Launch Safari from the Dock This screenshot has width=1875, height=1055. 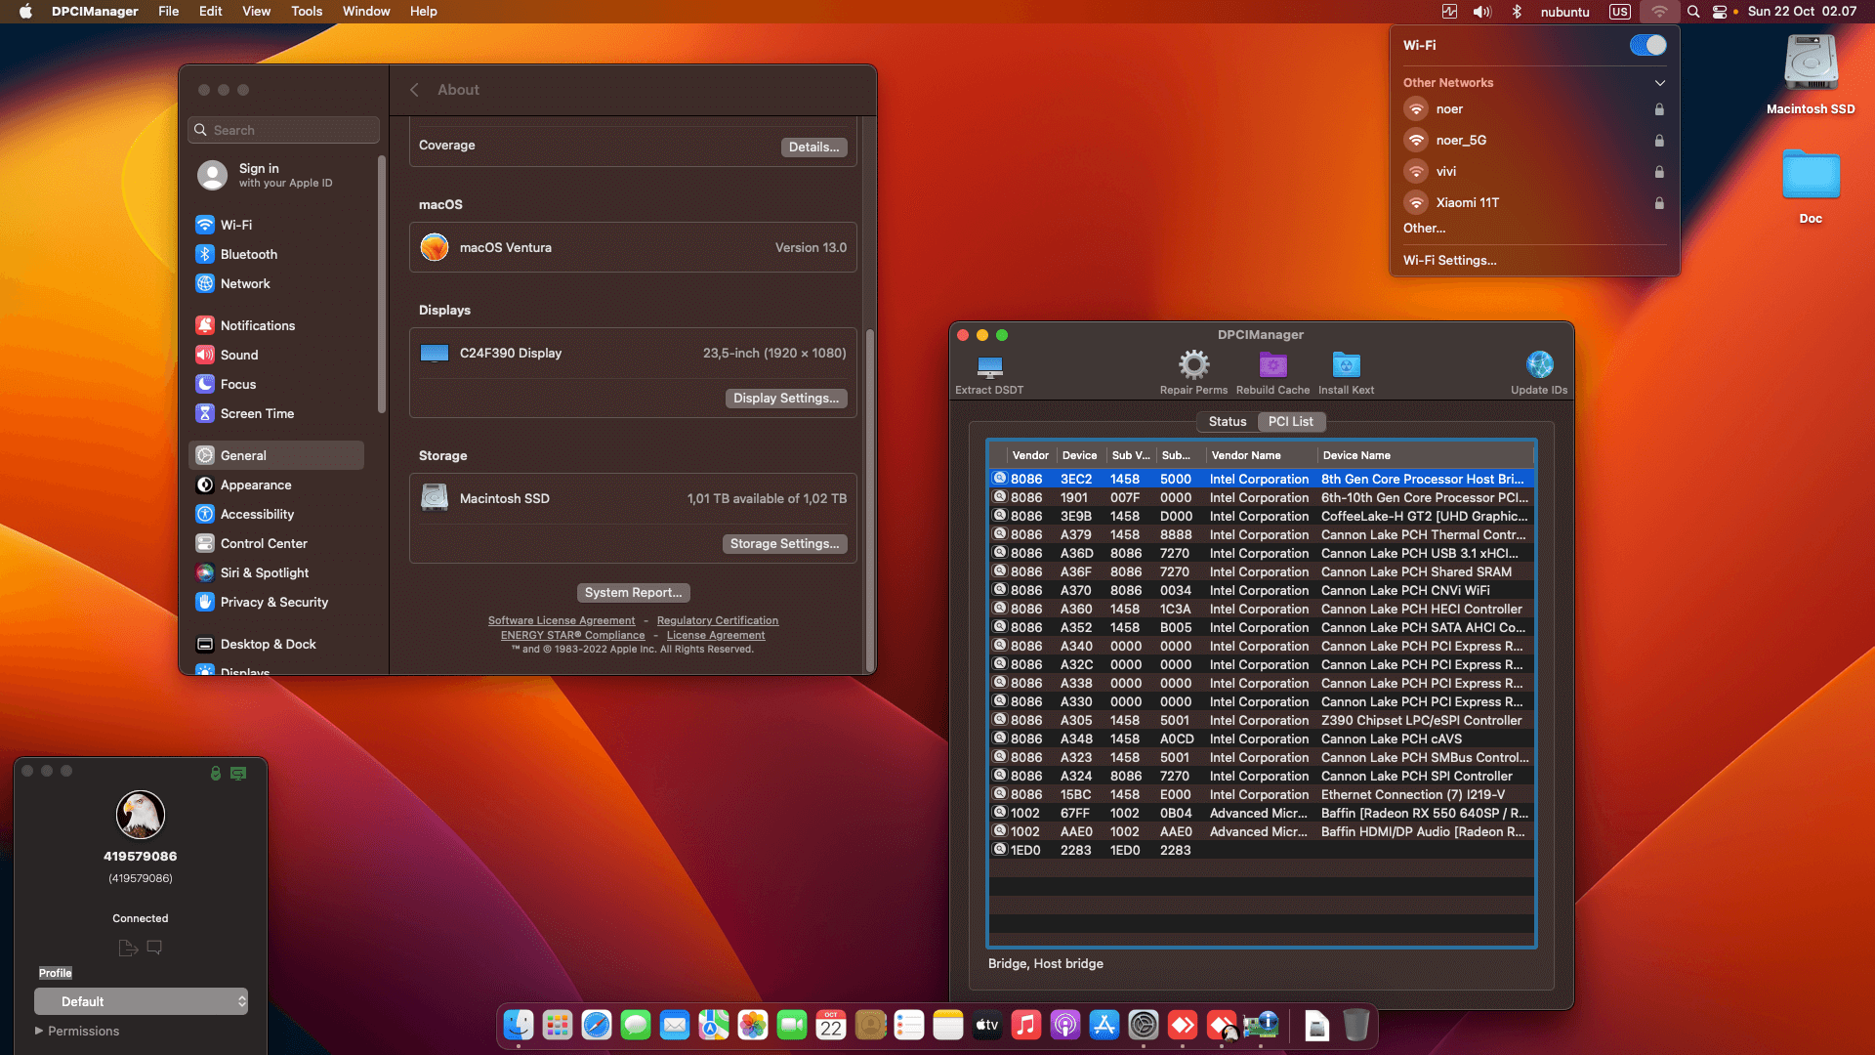coord(597,1025)
